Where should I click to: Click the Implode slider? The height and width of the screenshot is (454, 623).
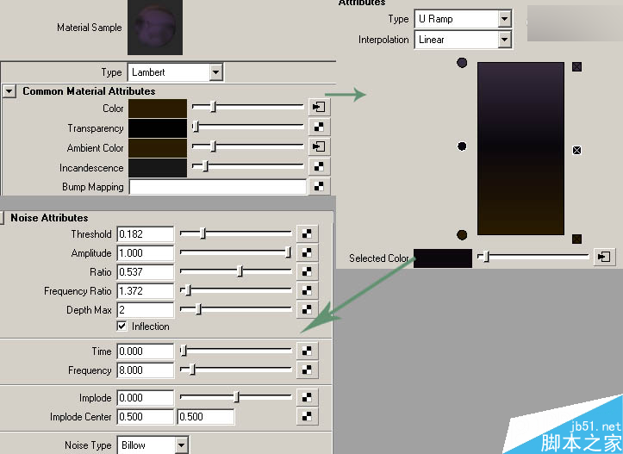236,397
